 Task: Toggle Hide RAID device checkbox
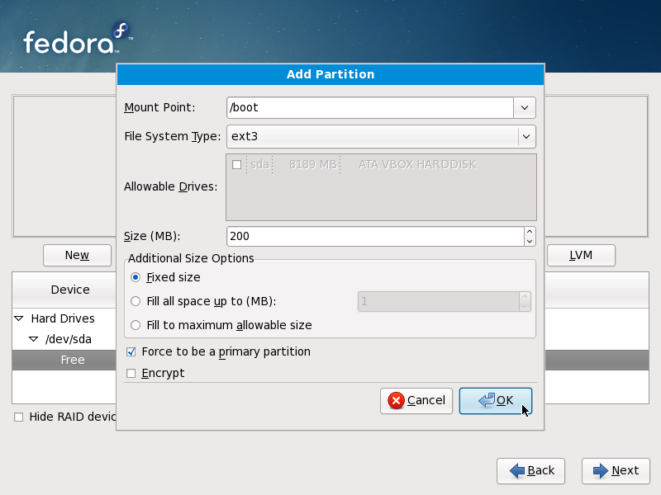click(18, 417)
